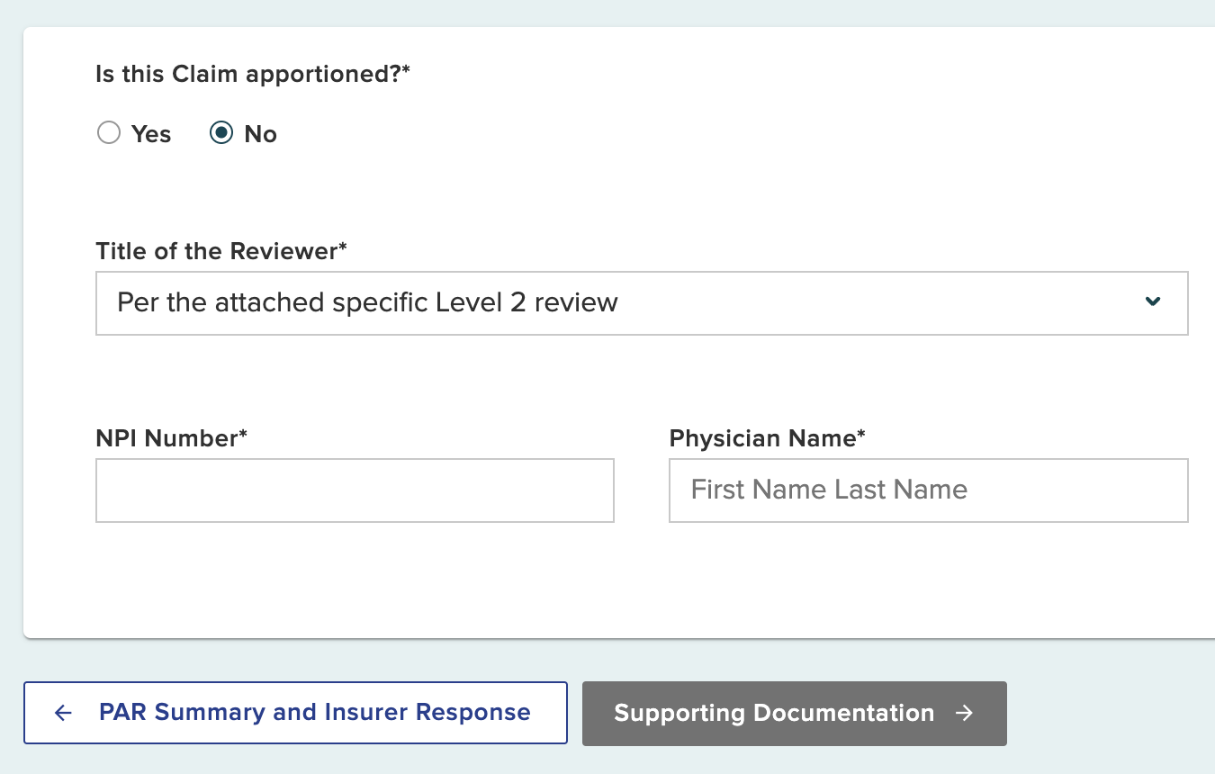Click the "First Name Last Name" placeholder text

(x=829, y=490)
